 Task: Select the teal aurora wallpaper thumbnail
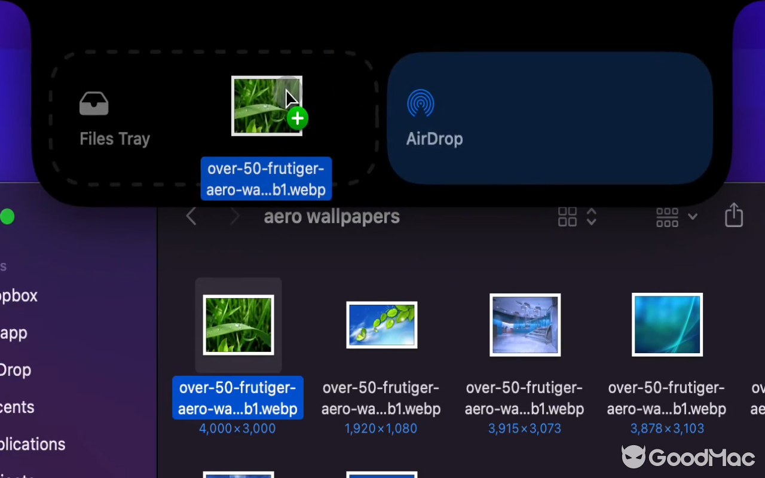click(666, 324)
